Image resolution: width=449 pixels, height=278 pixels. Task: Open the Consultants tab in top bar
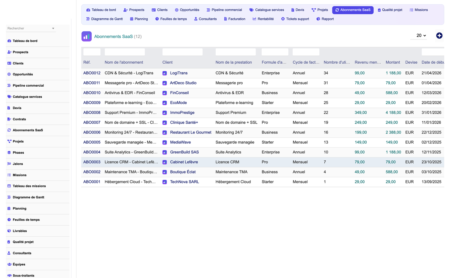click(205, 19)
